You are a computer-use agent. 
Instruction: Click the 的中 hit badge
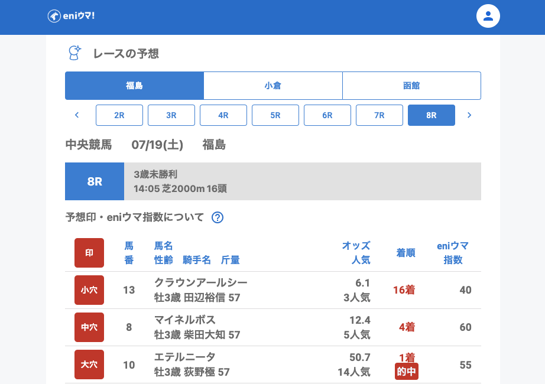point(407,372)
